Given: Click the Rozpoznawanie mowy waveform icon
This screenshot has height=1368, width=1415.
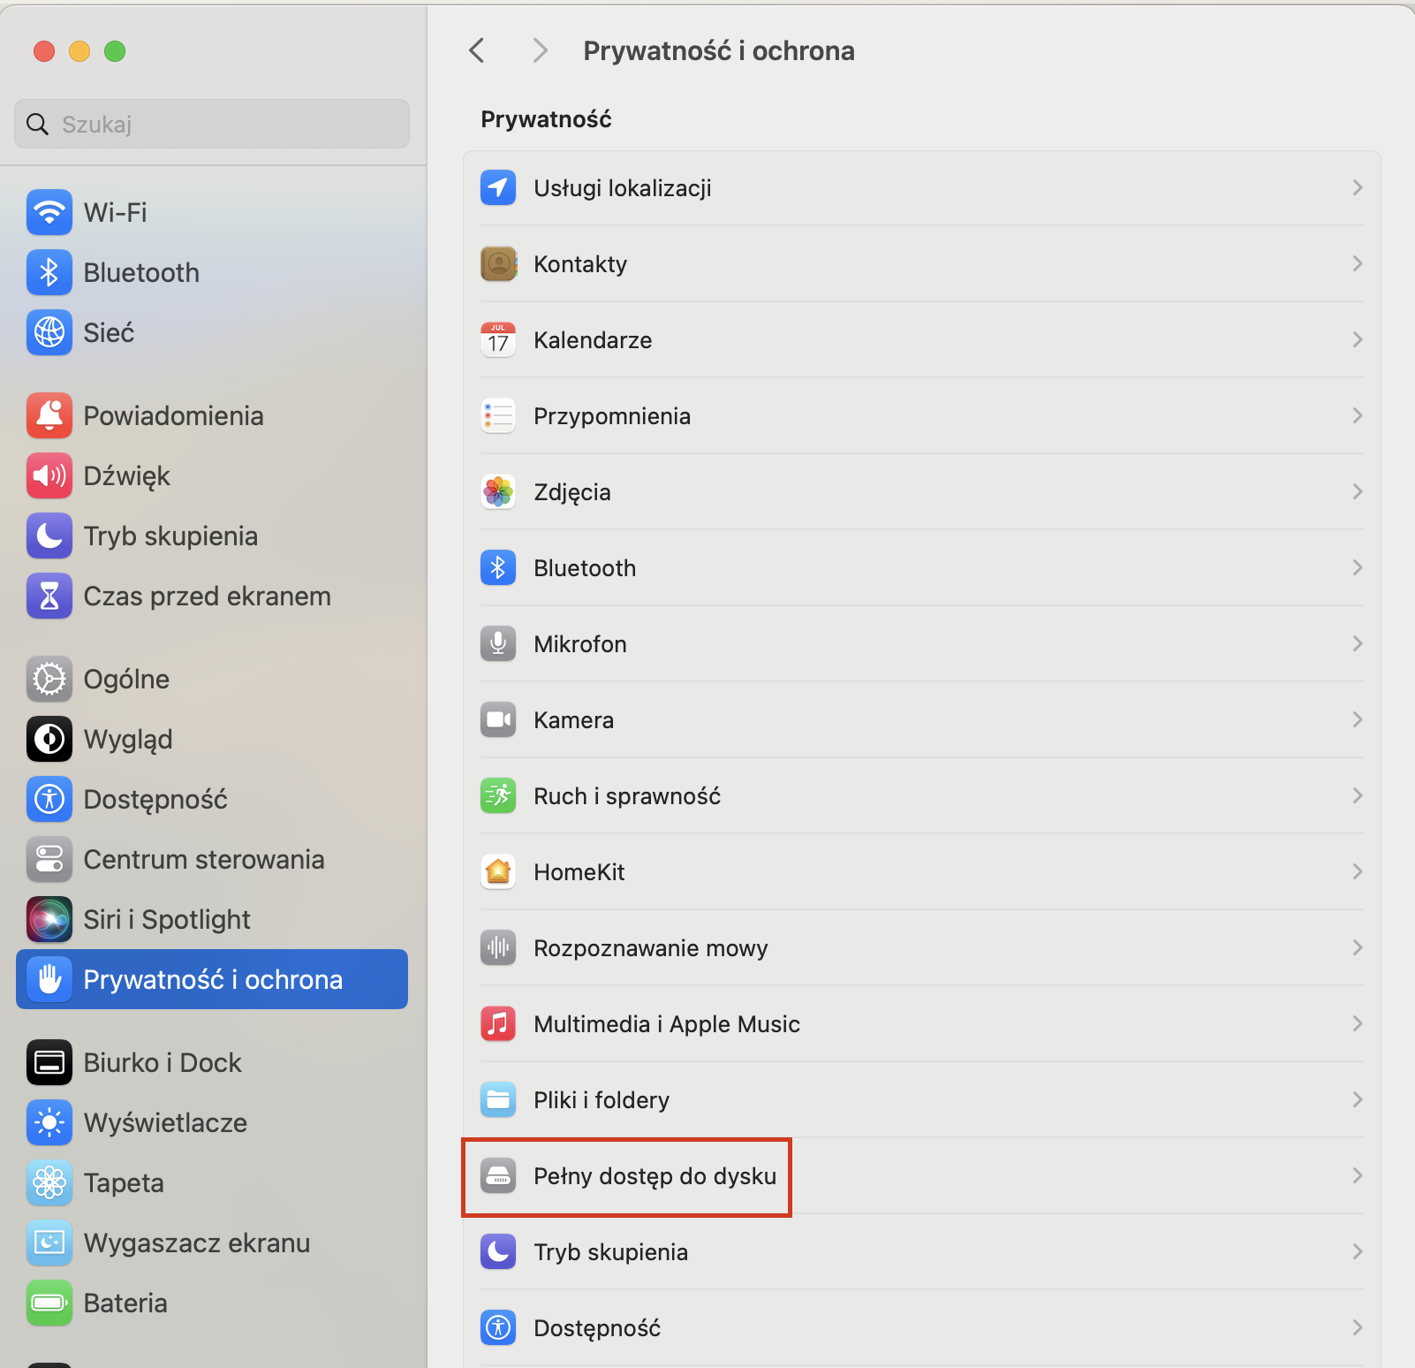Looking at the screenshot, I should [498, 947].
